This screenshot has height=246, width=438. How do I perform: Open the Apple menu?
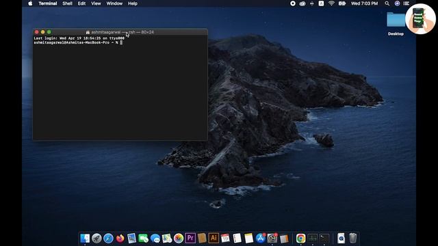coord(30,3)
